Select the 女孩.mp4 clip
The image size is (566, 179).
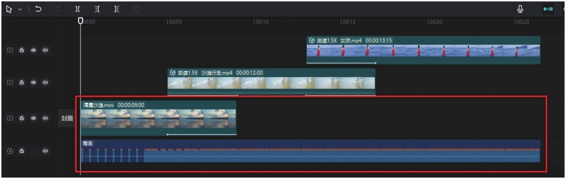pyautogui.click(x=423, y=50)
